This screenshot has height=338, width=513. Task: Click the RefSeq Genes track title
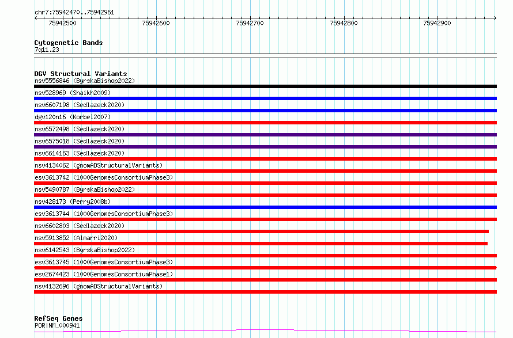click(x=58, y=319)
